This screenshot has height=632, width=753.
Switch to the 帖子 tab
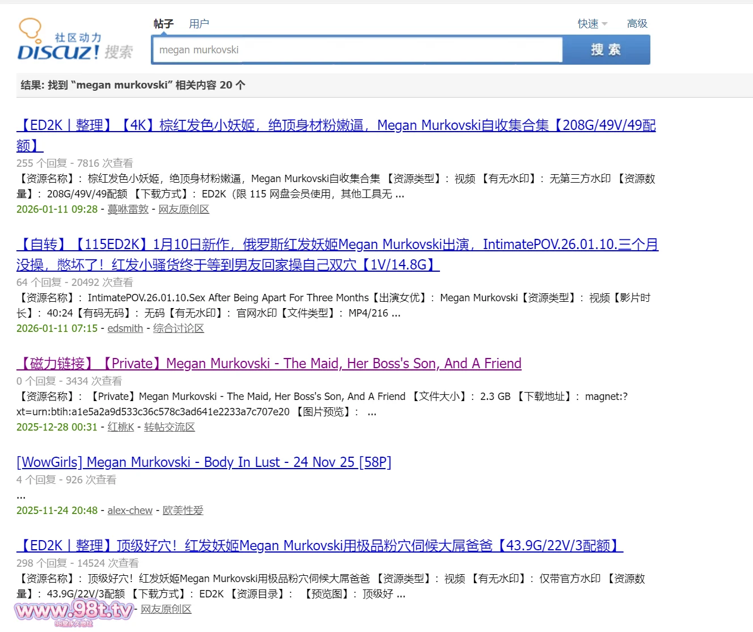(163, 24)
